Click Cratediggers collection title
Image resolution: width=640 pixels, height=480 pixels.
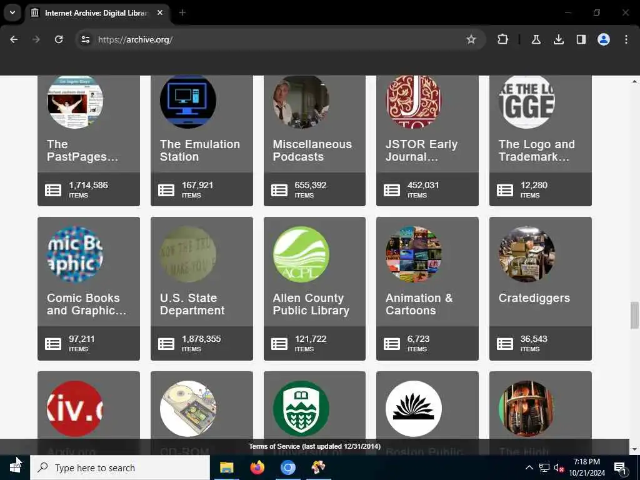(x=534, y=298)
